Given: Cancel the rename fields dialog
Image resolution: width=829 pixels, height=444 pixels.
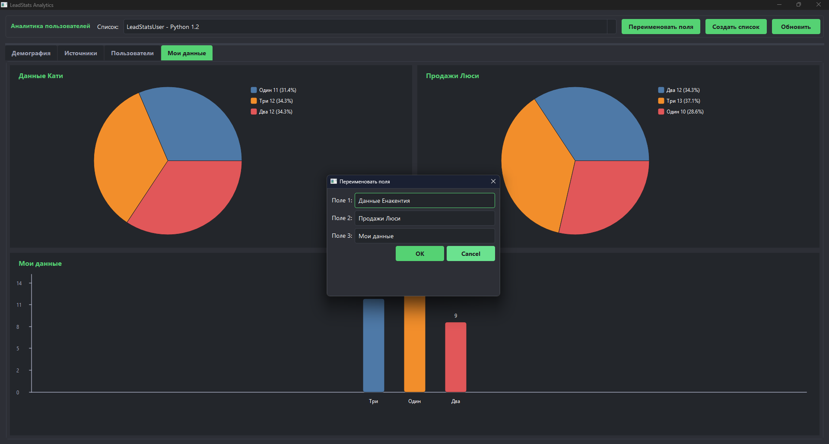Looking at the screenshot, I should (470, 254).
